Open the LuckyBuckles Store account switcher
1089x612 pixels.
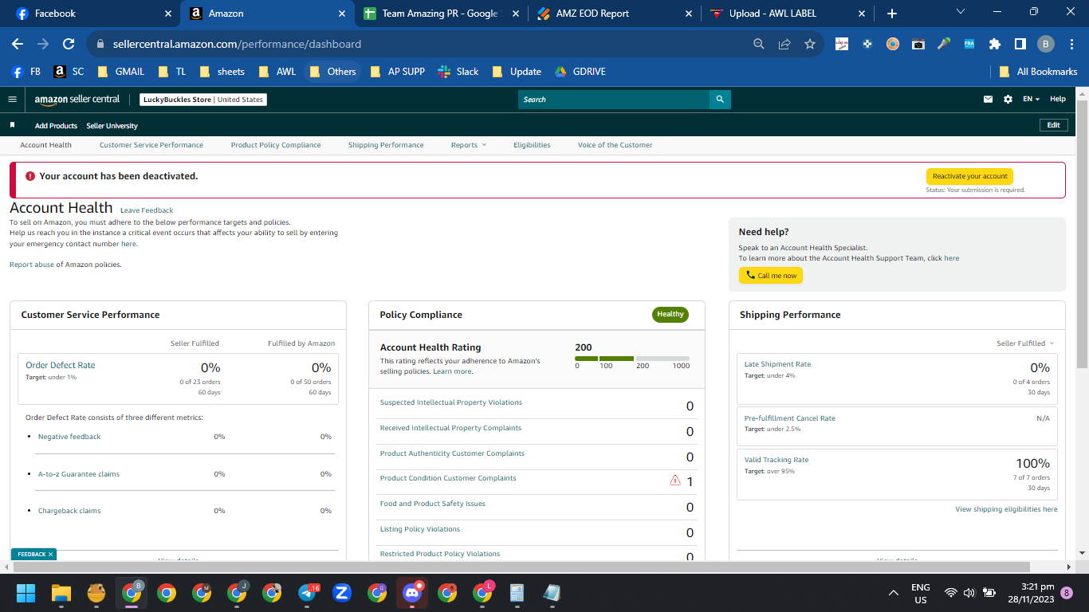tap(203, 100)
